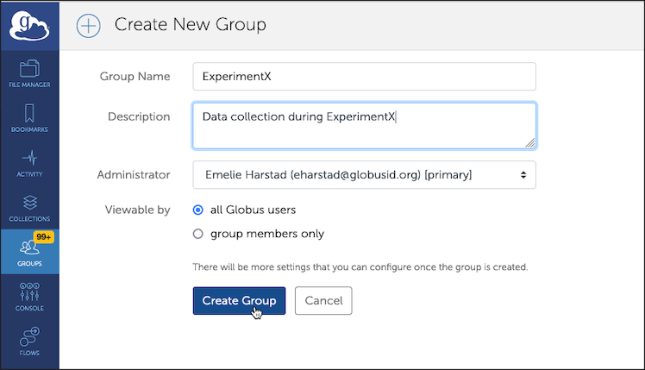This screenshot has width=645, height=370.
Task: Click the Create Group button
Action: 239,301
